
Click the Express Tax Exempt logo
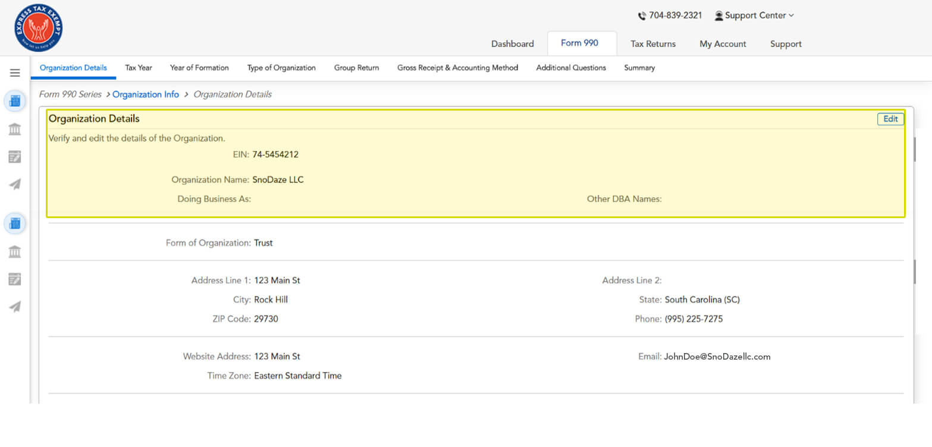(x=39, y=28)
